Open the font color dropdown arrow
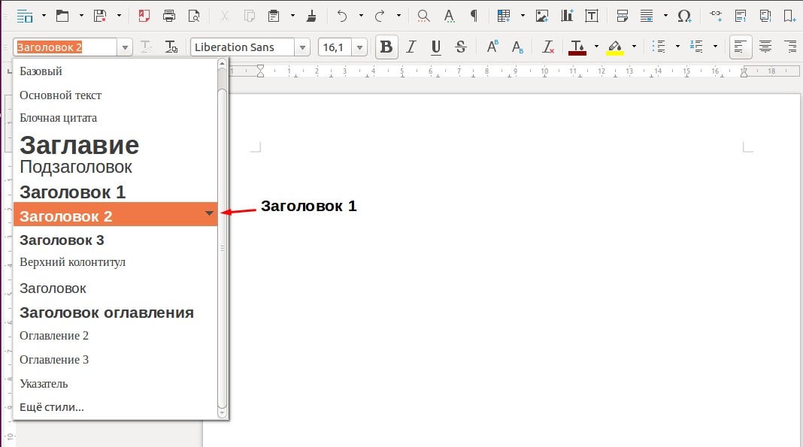Viewport: 803px width, 447px height. tap(596, 47)
